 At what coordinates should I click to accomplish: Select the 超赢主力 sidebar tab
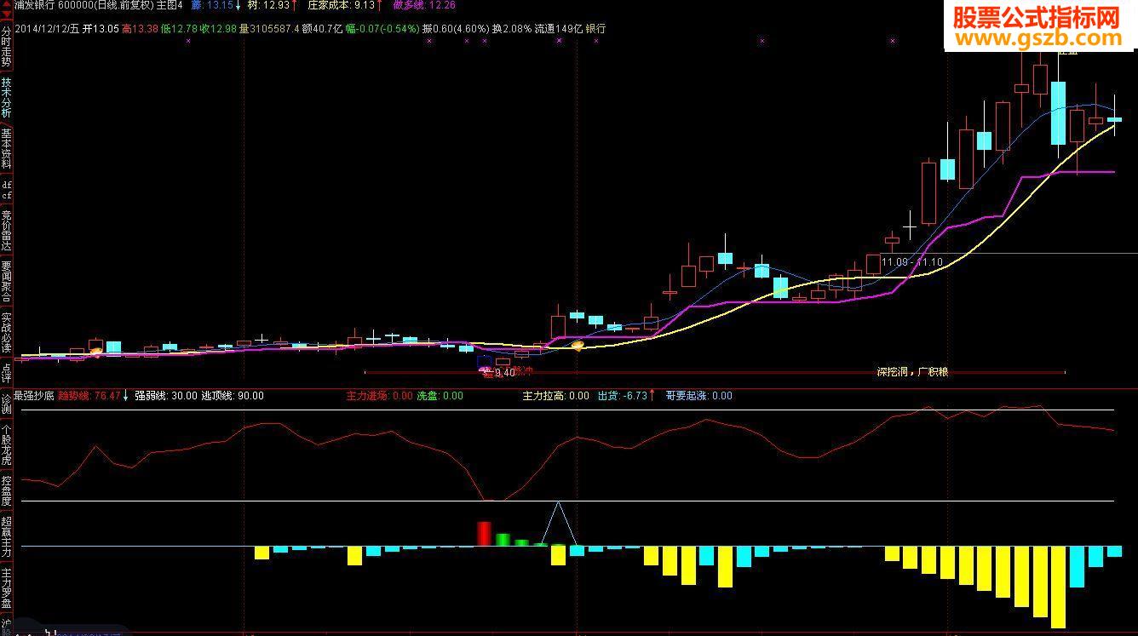click(6, 536)
